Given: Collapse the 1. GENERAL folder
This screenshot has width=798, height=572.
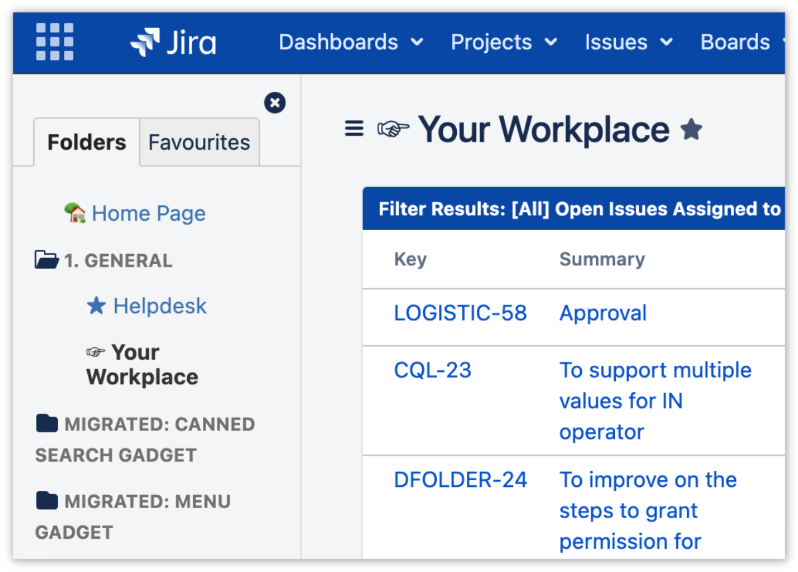Looking at the screenshot, I should coord(118,260).
